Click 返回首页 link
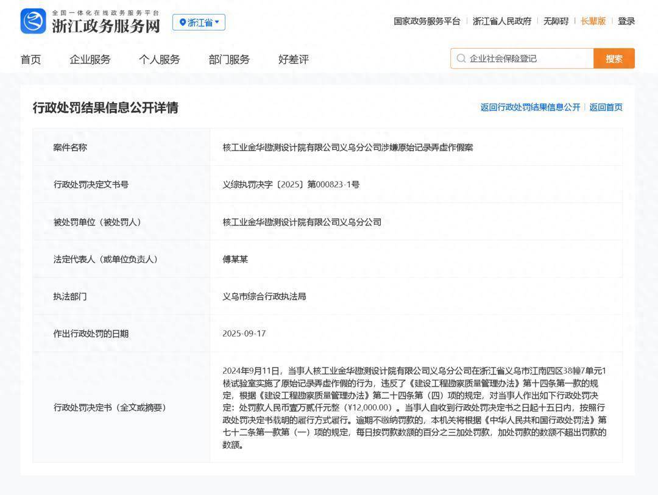Viewport: 658px width, 495px height. [x=606, y=107]
